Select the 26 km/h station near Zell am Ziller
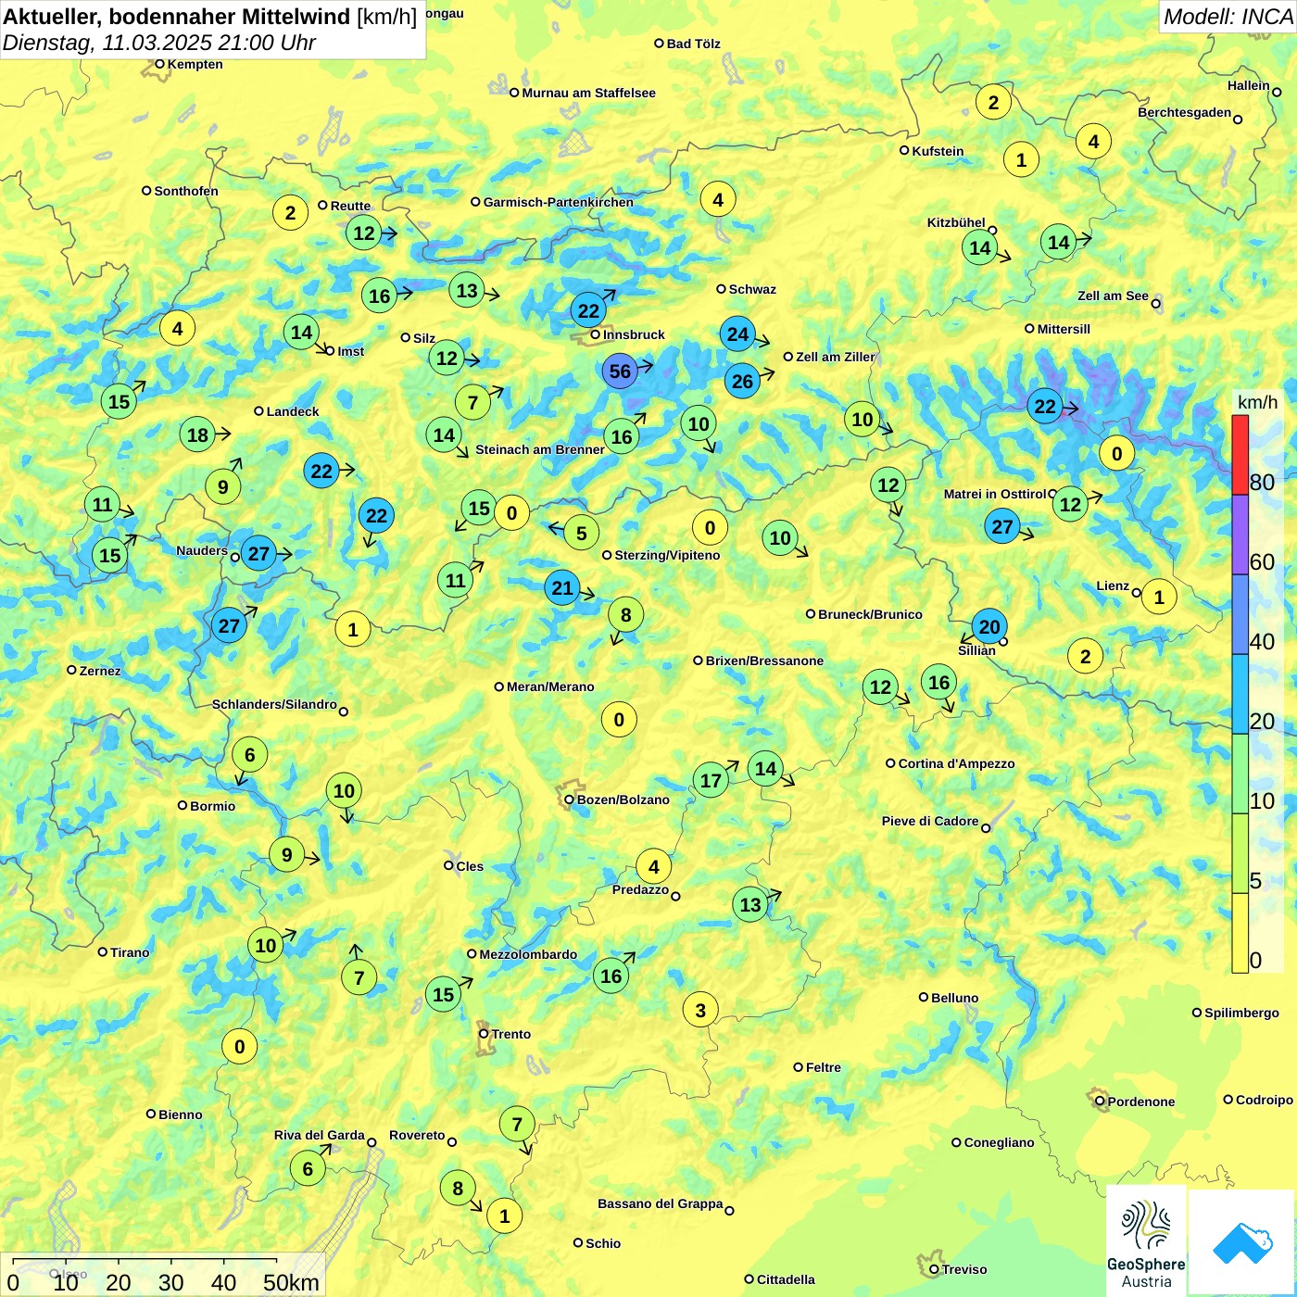 click(742, 381)
